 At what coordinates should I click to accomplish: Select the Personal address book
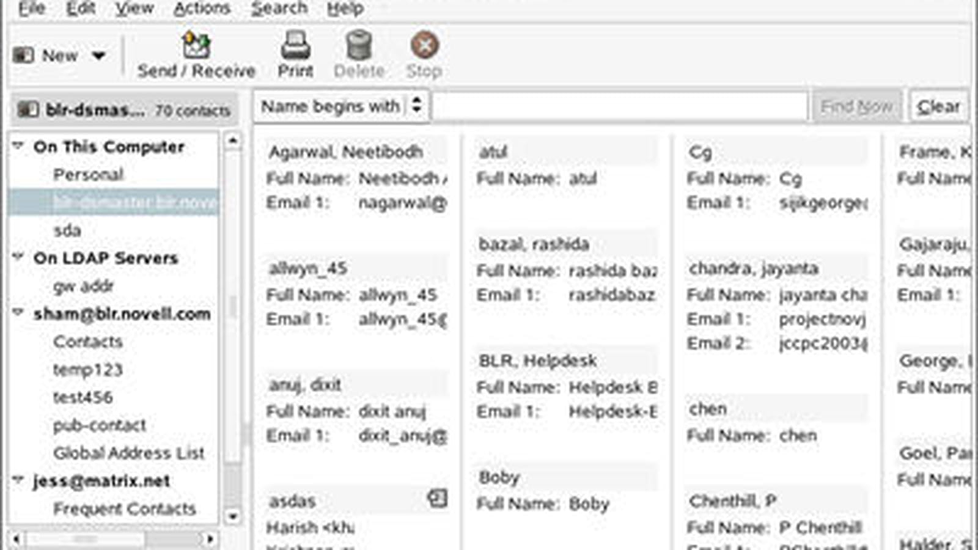click(88, 174)
